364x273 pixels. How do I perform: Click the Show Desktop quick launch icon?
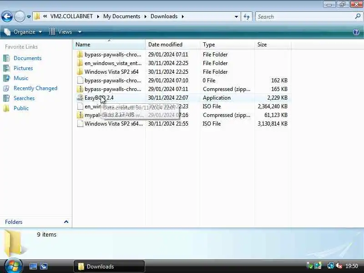coord(33,266)
